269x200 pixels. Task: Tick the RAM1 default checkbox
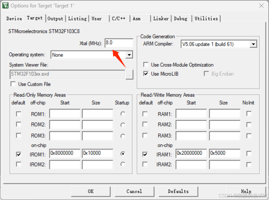tap(145, 114)
